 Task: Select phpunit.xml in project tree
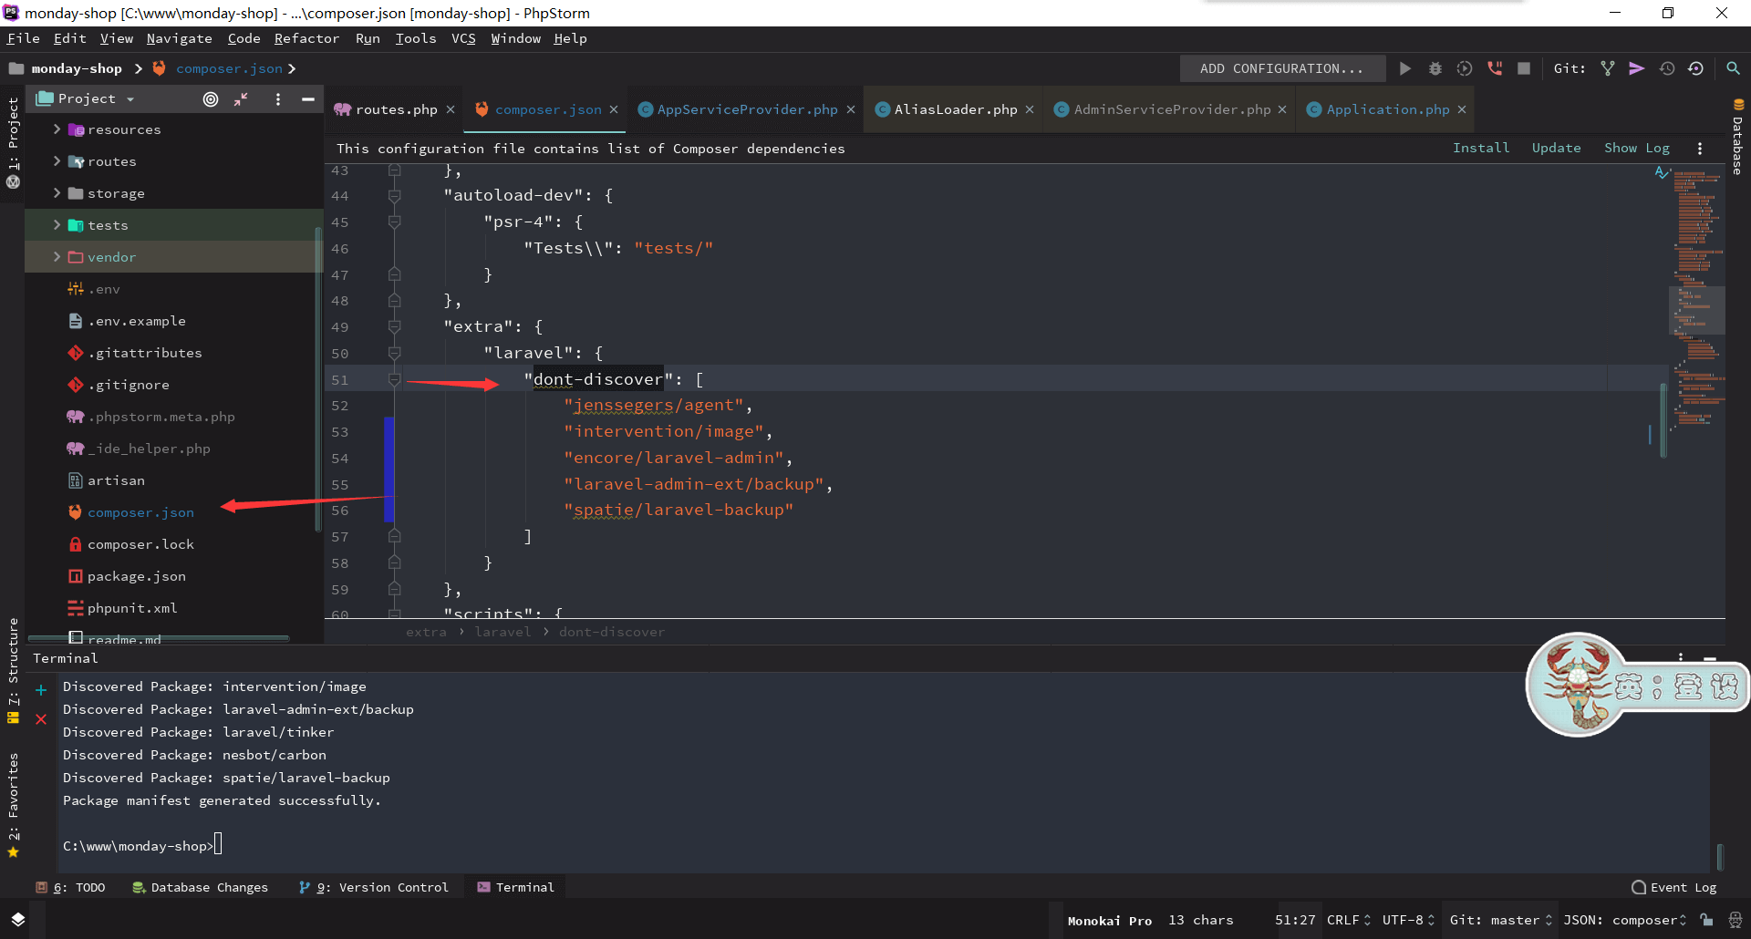pyautogui.click(x=132, y=608)
